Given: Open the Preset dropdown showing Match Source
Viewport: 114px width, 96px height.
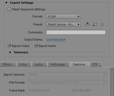Looking at the screenshot, I should [x=63, y=24].
